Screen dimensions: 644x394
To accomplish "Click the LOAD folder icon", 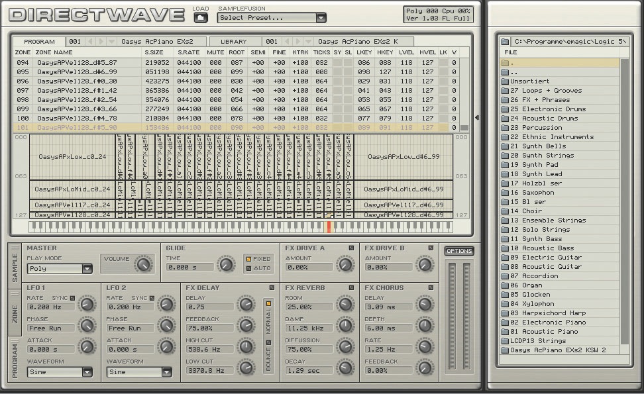I will [x=201, y=18].
